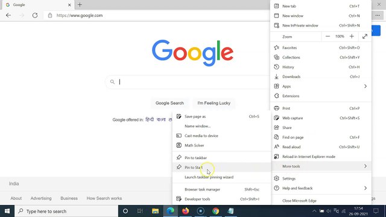The width and height of the screenshot is (386, 217).
Task: Close the Google tab
Action: point(69,5)
